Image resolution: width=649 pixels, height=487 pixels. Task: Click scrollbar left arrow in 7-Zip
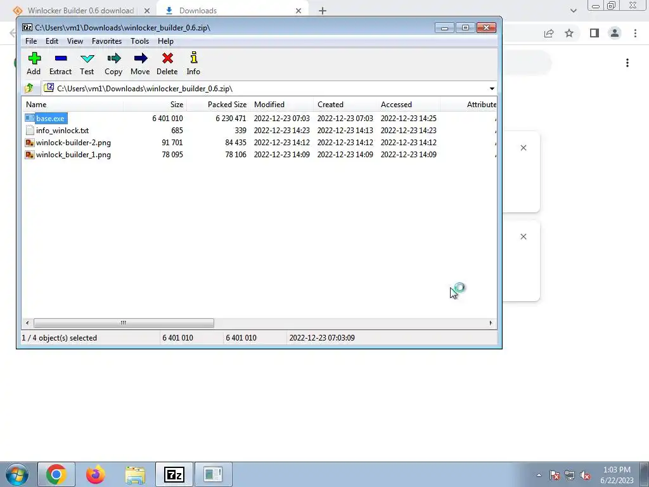(x=27, y=323)
